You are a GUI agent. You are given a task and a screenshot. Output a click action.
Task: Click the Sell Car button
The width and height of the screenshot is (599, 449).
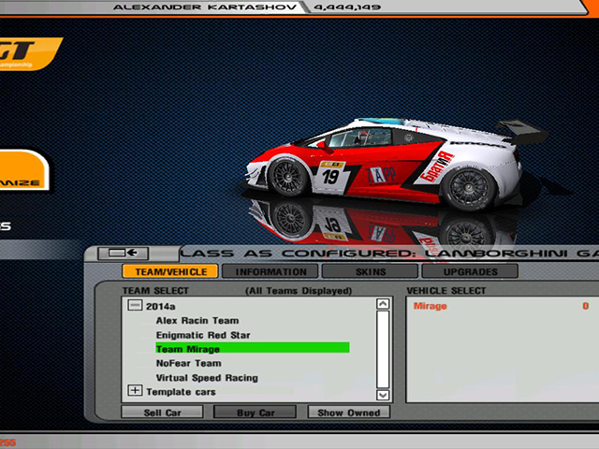tap(162, 413)
